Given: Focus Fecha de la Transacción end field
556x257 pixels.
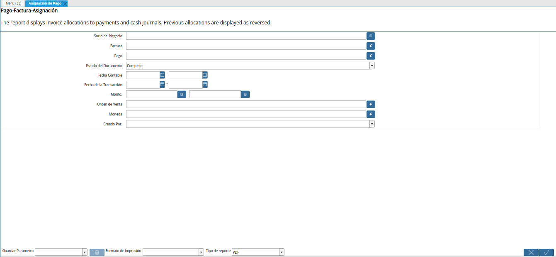Looking at the screenshot, I should 185,84.
